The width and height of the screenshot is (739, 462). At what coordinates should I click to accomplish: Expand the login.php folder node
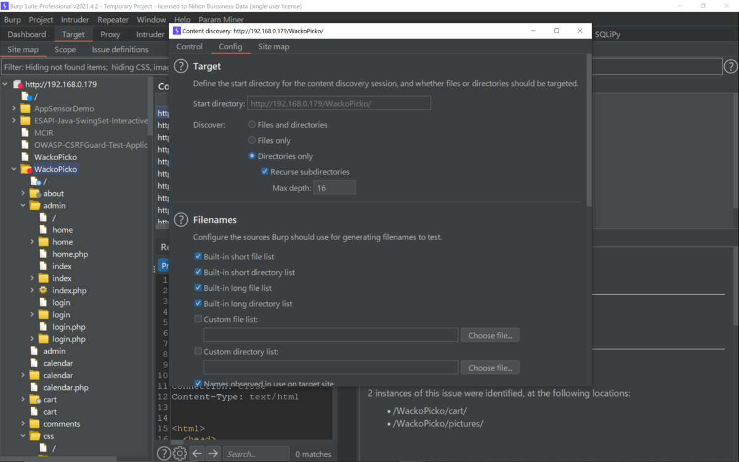coord(32,339)
